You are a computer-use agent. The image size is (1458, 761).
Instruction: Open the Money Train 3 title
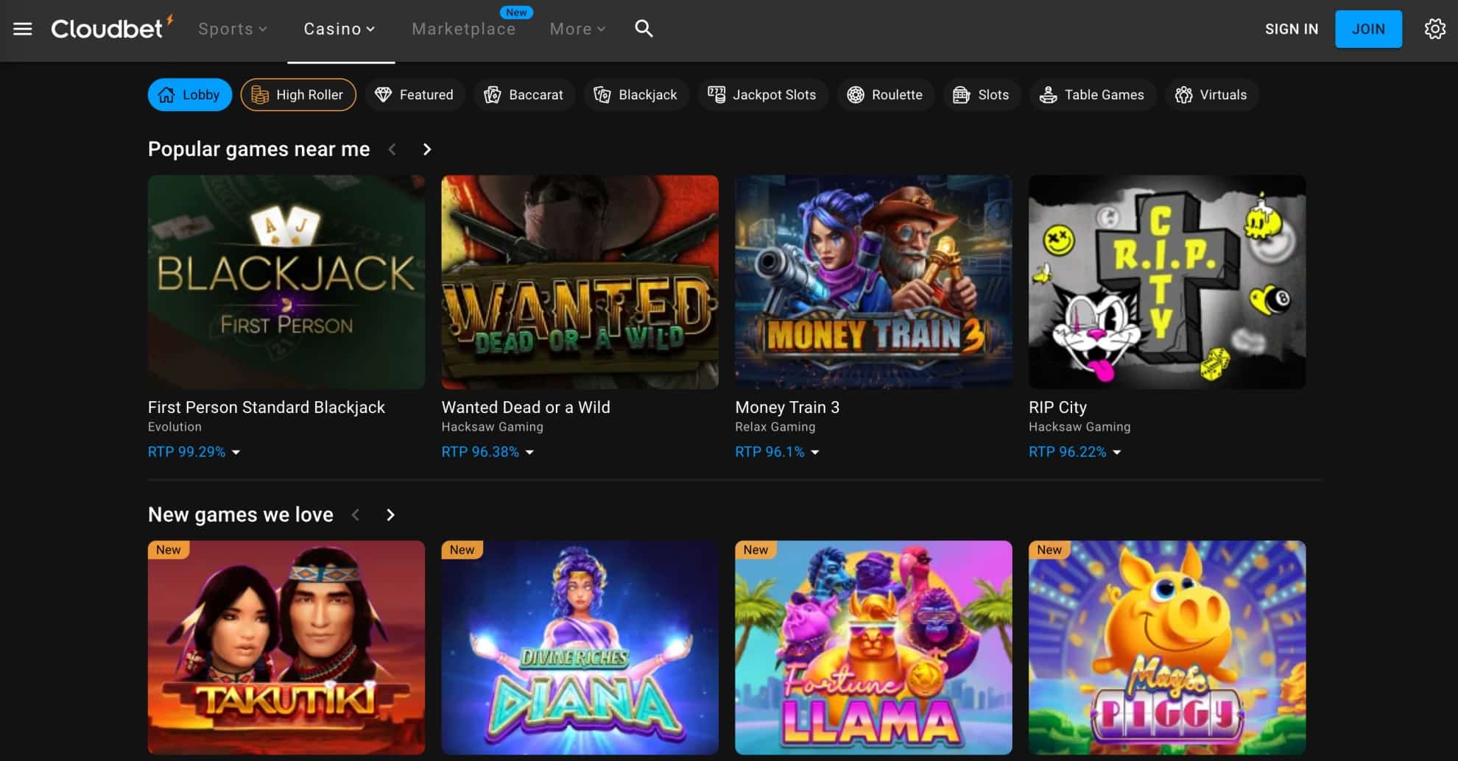tap(787, 407)
